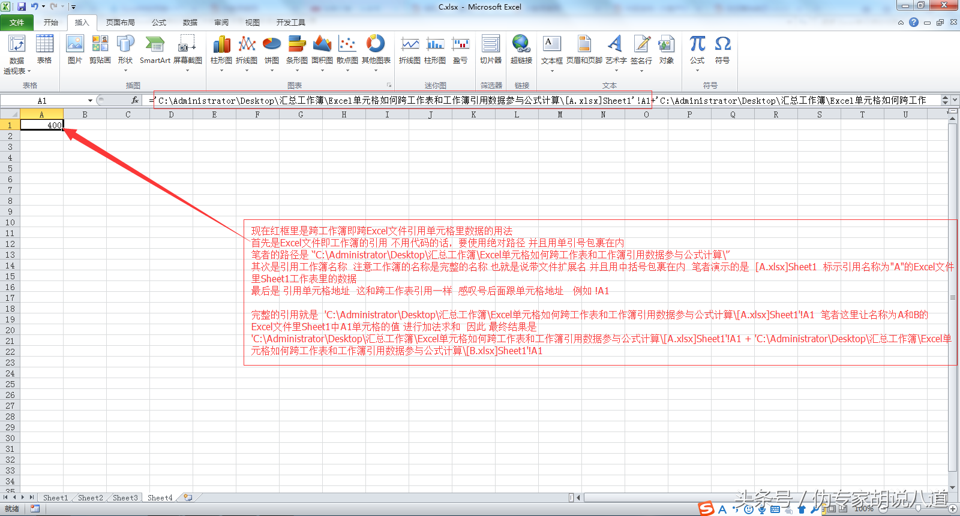Image resolution: width=960 pixels, height=516 pixels.
Task: Open Header and Footer (页眉和页脚)
Action: (584, 50)
